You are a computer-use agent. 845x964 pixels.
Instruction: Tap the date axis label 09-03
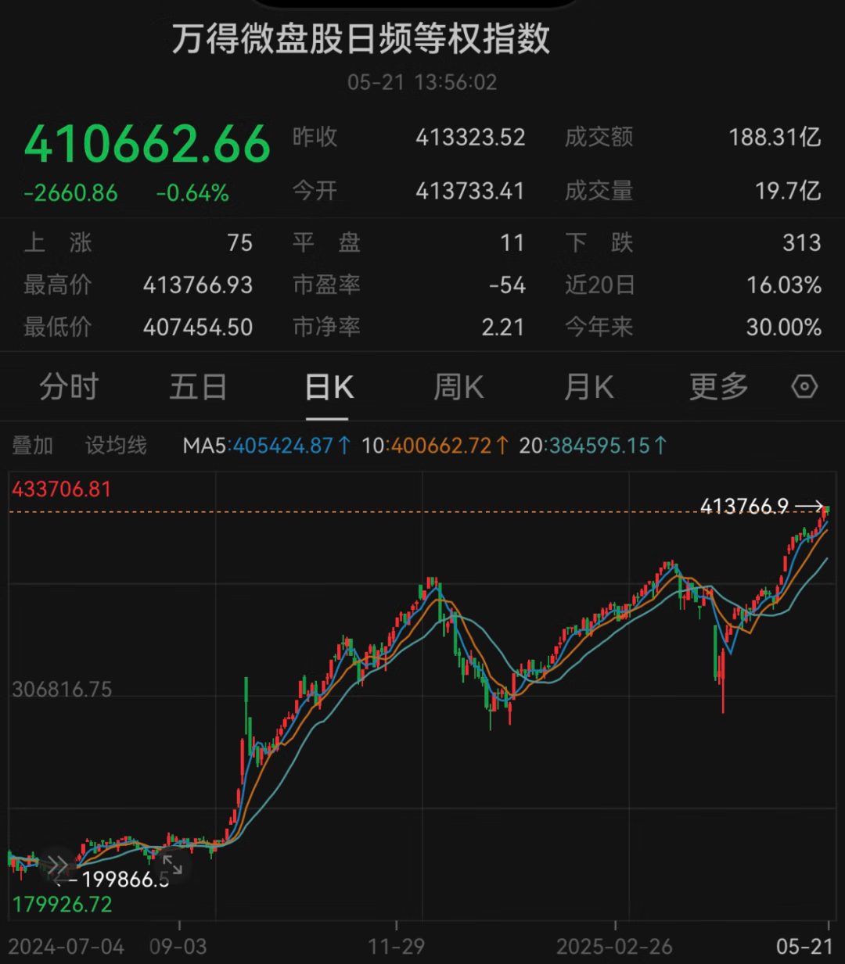pos(178,947)
